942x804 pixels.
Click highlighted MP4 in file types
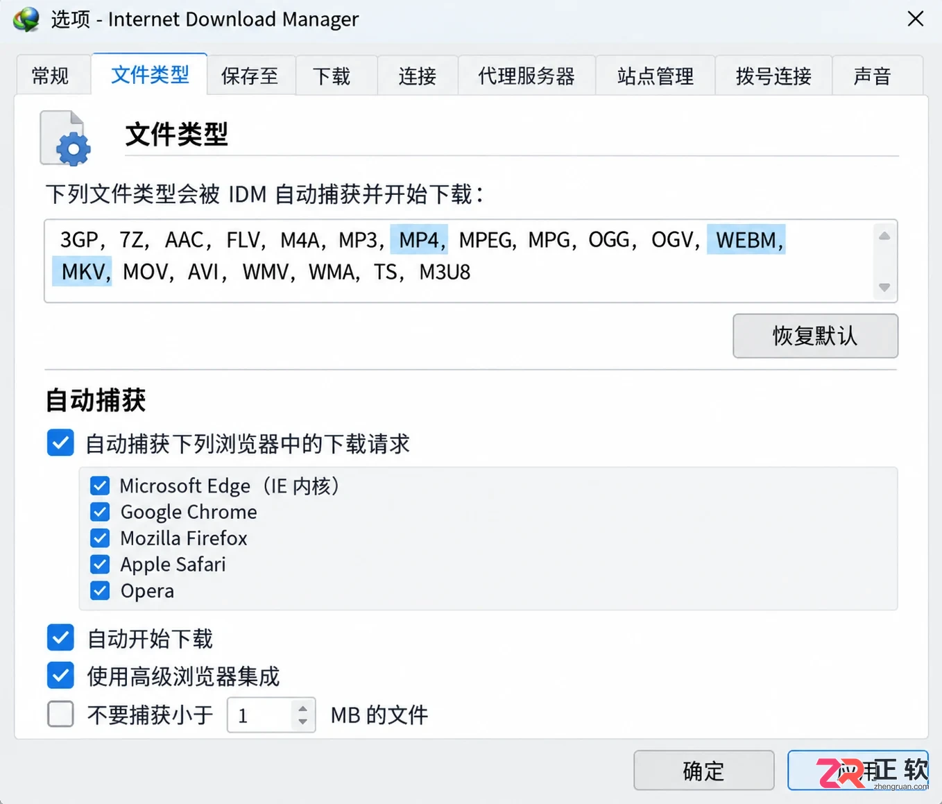coord(419,240)
